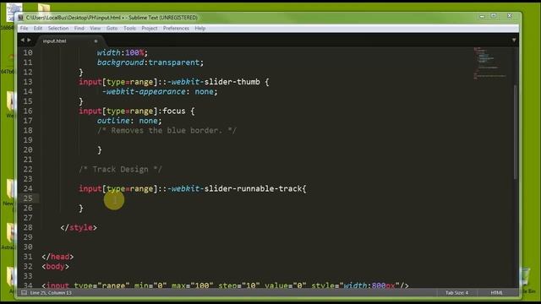The height and width of the screenshot is (304, 541).
Task: Open the File menu
Action: click(25, 28)
